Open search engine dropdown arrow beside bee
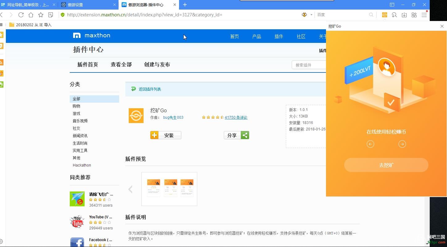 (x=311, y=15)
